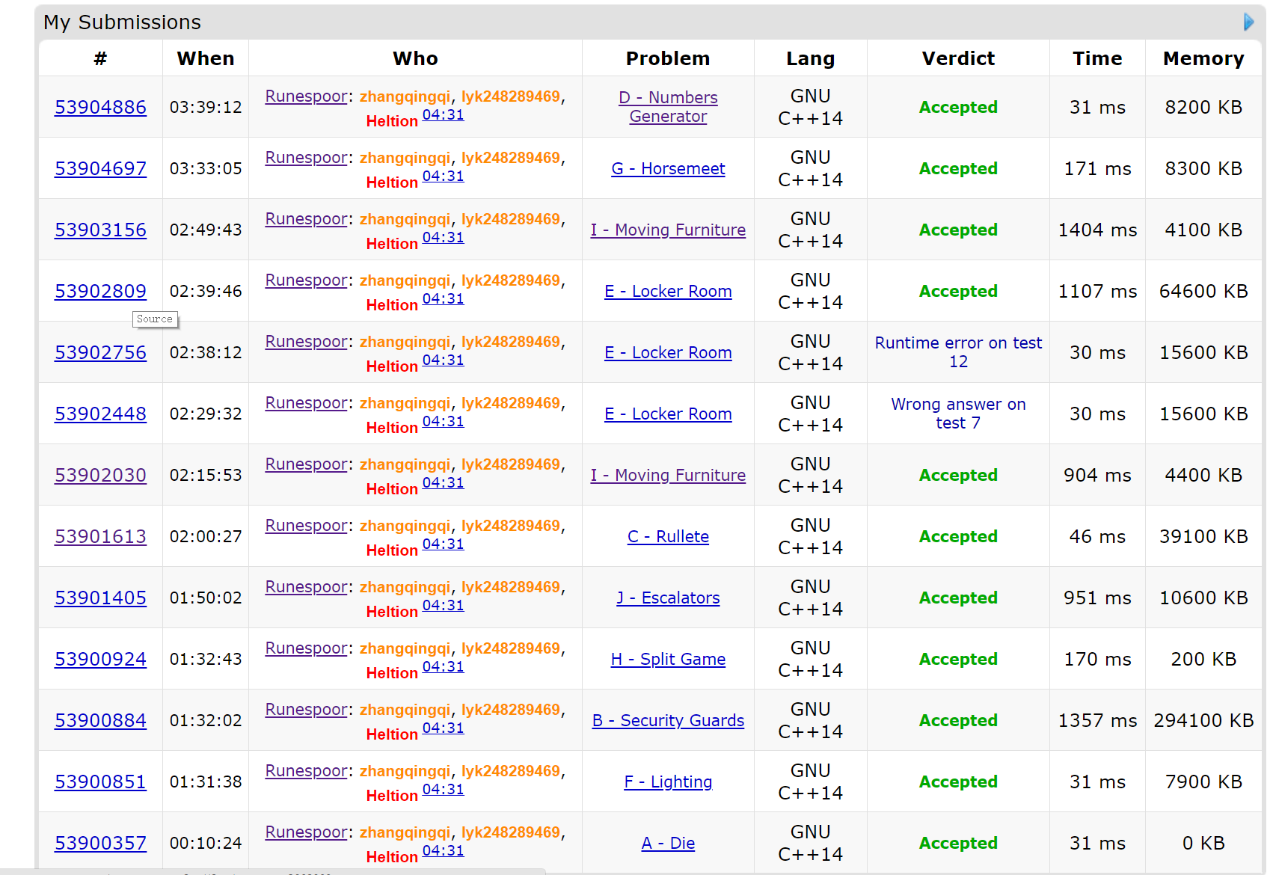Open E - Locker Room for submission 53902809

pos(668,292)
